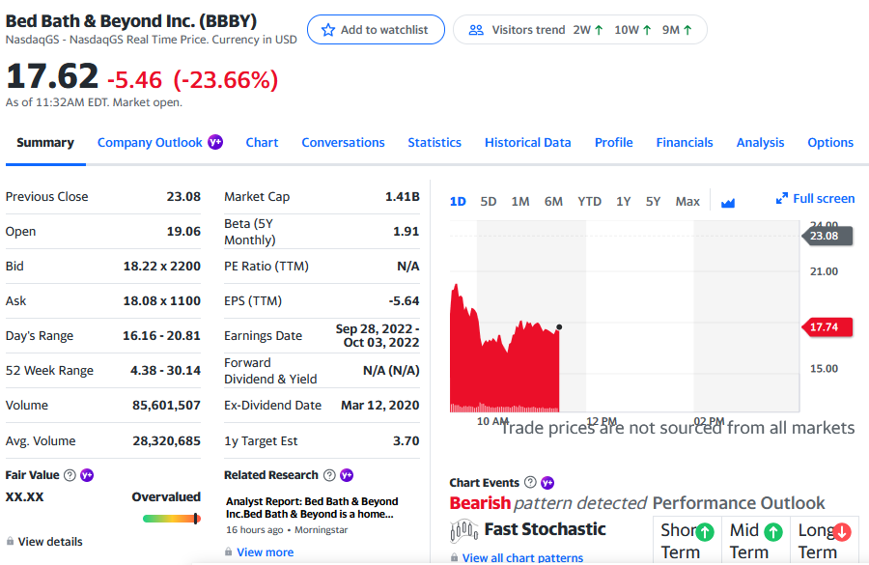Select the 6M chart range
The image size is (869, 565).
[x=553, y=201]
